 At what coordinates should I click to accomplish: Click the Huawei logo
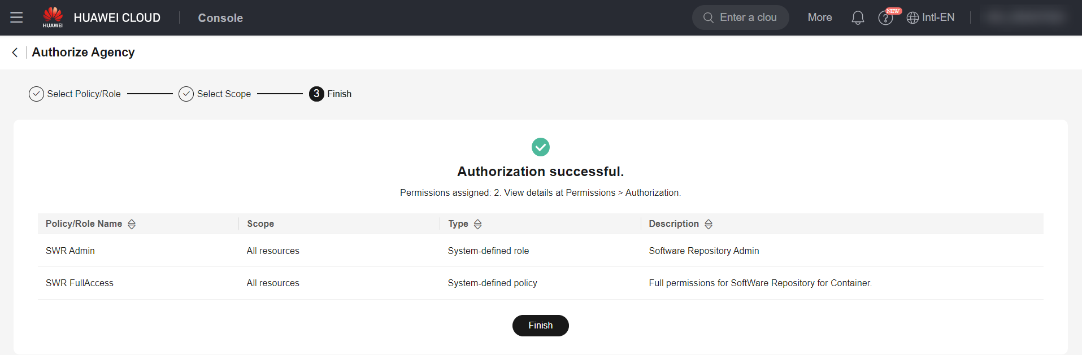[x=53, y=17]
